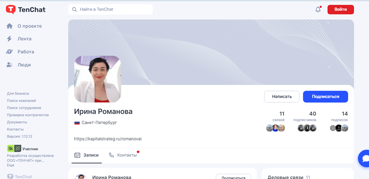Click the home icon beside О проекте
The height and width of the screenshot is (179, 369).
9,26
